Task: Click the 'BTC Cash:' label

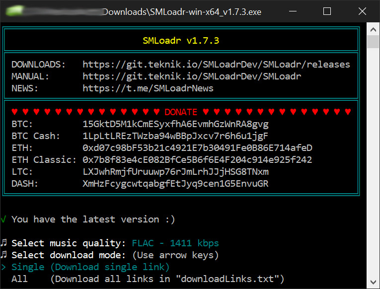Action: click(36, 136)
